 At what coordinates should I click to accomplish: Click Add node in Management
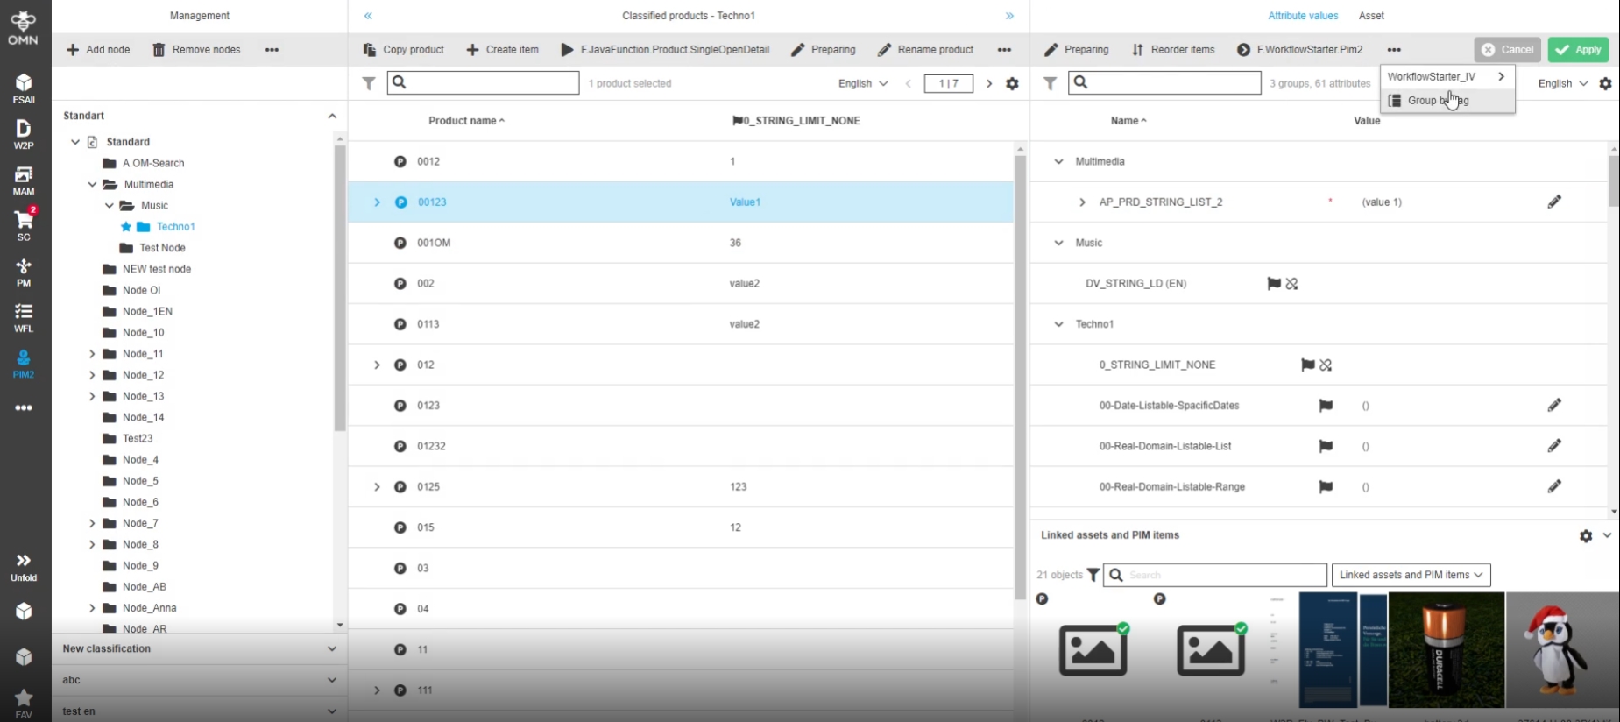(98, 50)
